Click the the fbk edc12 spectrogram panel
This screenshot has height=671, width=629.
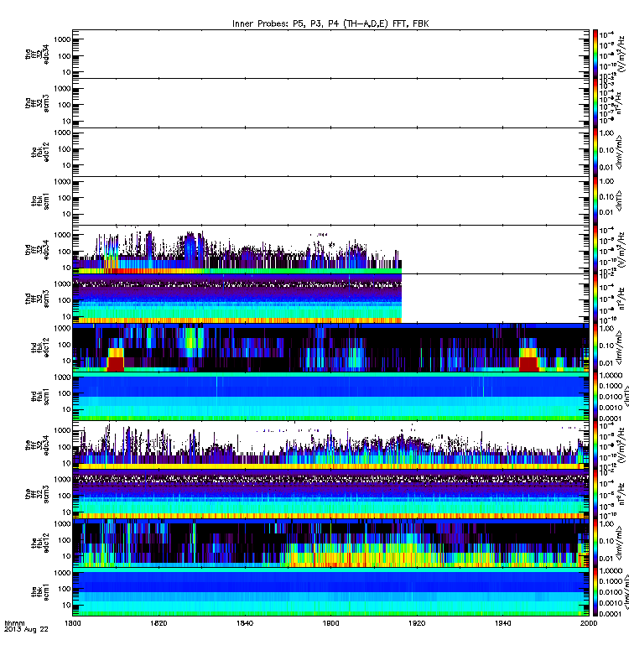(x=330, y=543)
